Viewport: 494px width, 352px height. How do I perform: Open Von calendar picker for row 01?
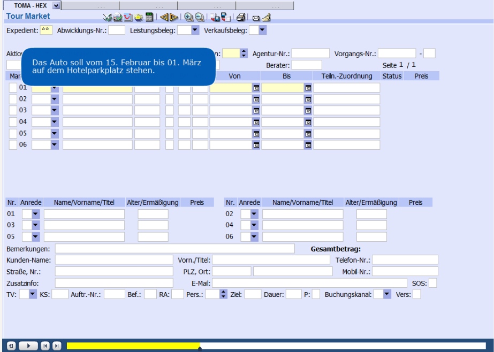tap(256, 88)
